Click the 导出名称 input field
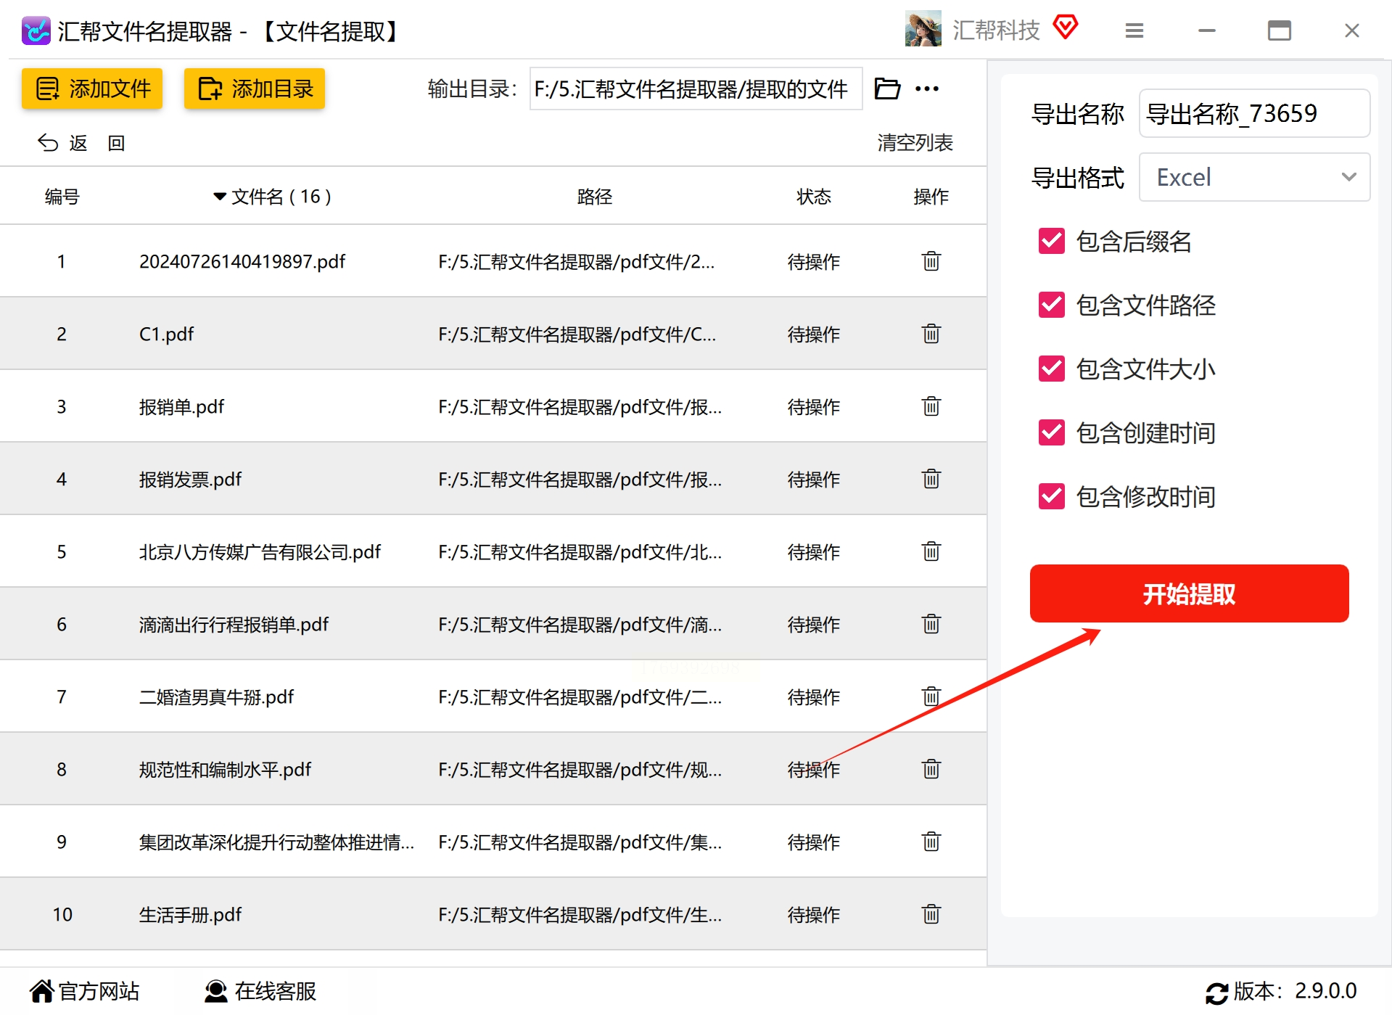This screenshot has width=1392, height=1015. (x=1254, y=113)
